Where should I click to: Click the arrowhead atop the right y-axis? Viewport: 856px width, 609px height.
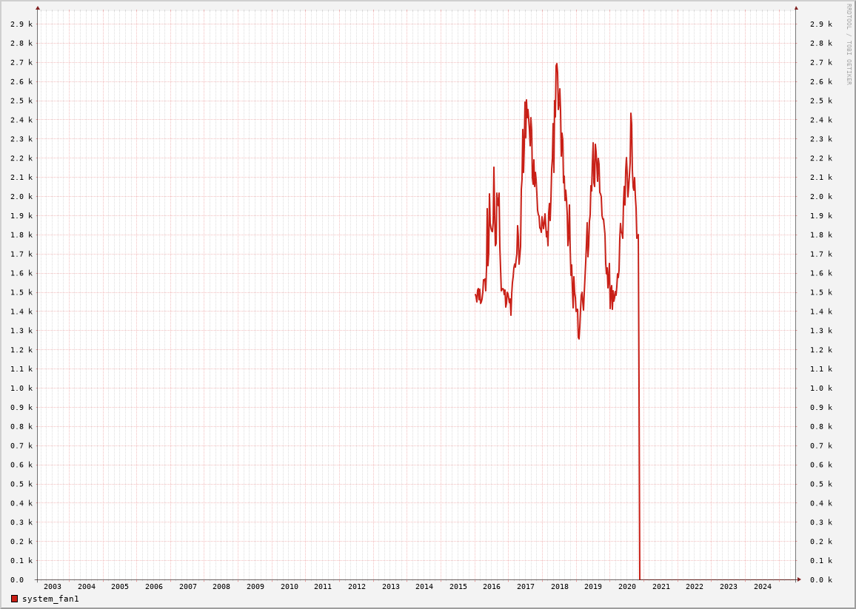[x=796, y=8]
